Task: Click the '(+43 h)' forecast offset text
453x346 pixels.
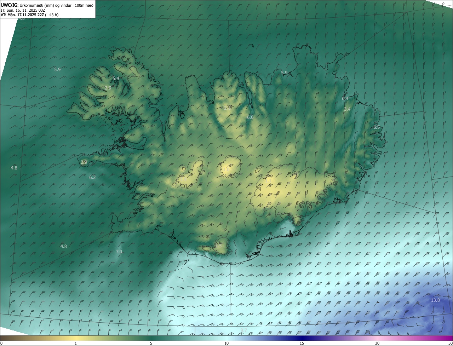Action: (52, 15)
